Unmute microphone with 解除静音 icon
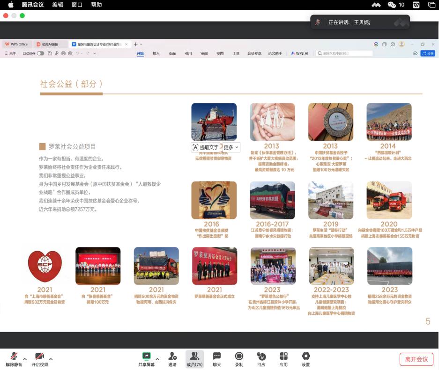 point(14,356)
